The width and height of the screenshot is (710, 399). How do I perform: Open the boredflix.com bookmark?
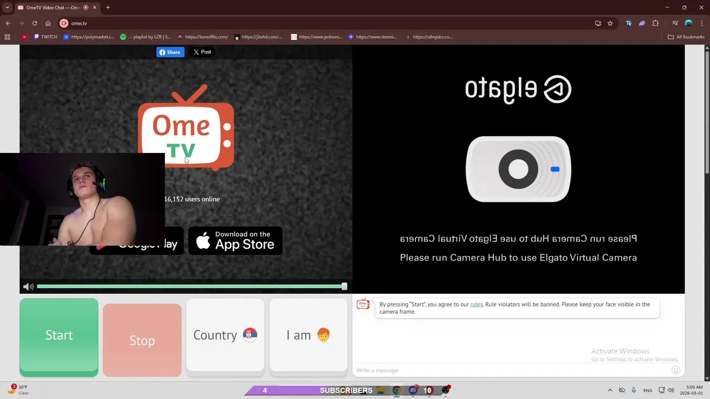coord(202,37)
